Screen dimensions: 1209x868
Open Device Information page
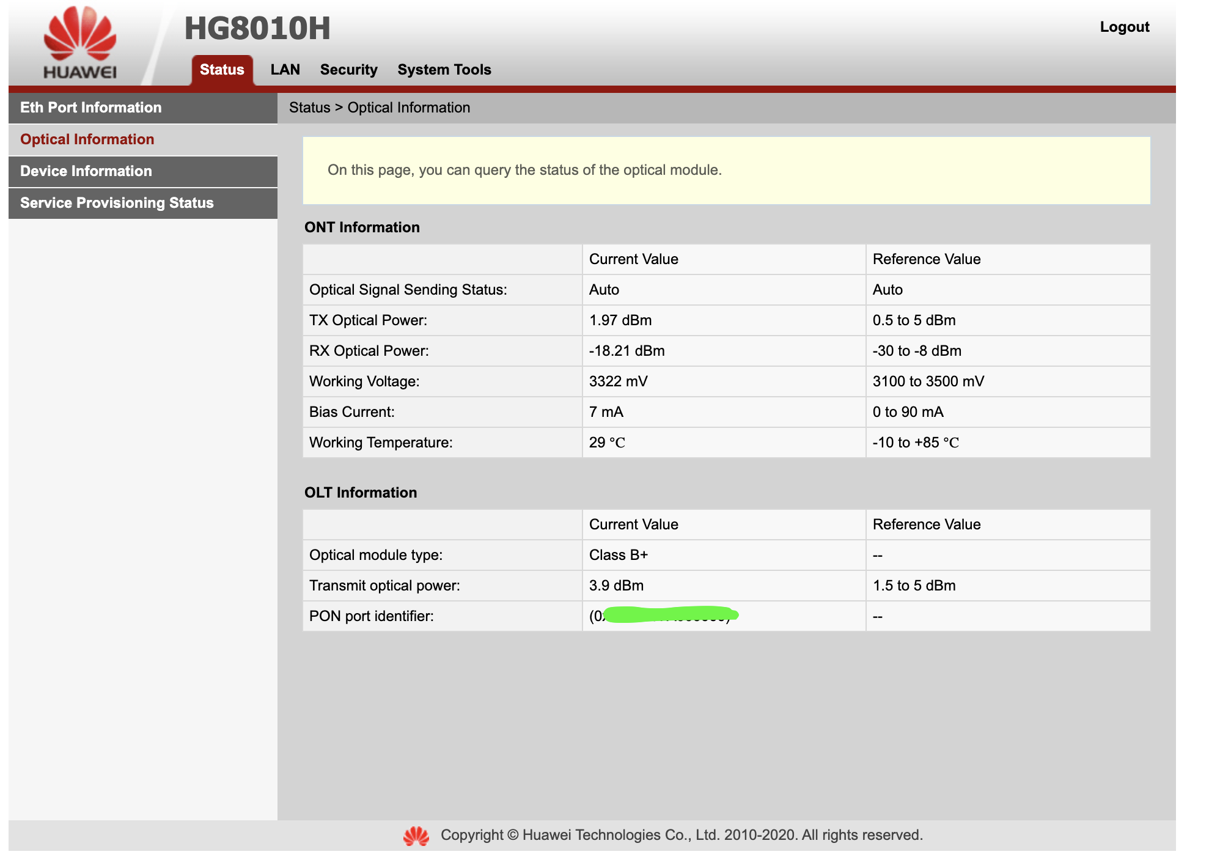84,171
